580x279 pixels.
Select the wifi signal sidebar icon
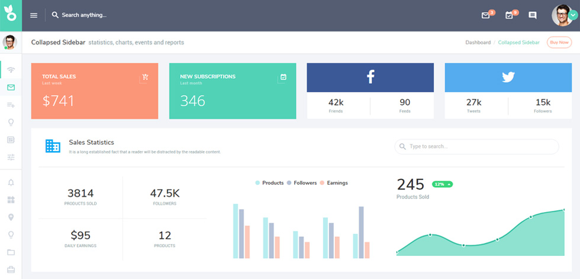pos(11,70)
